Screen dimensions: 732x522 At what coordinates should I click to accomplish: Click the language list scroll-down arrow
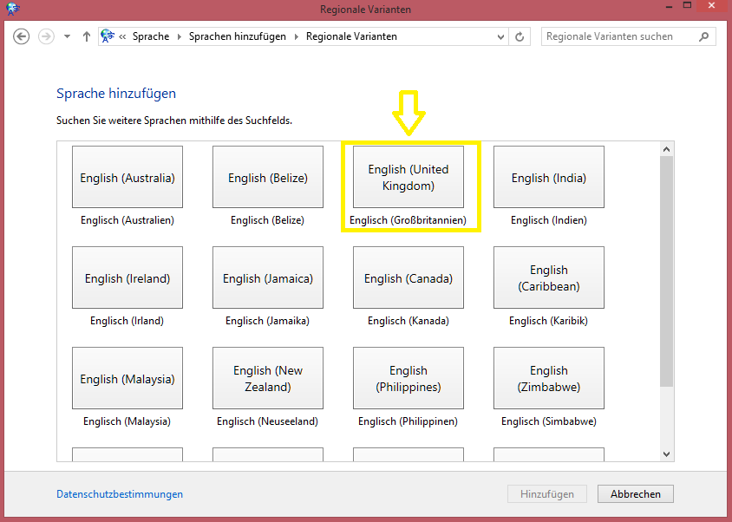click(667, 453)
